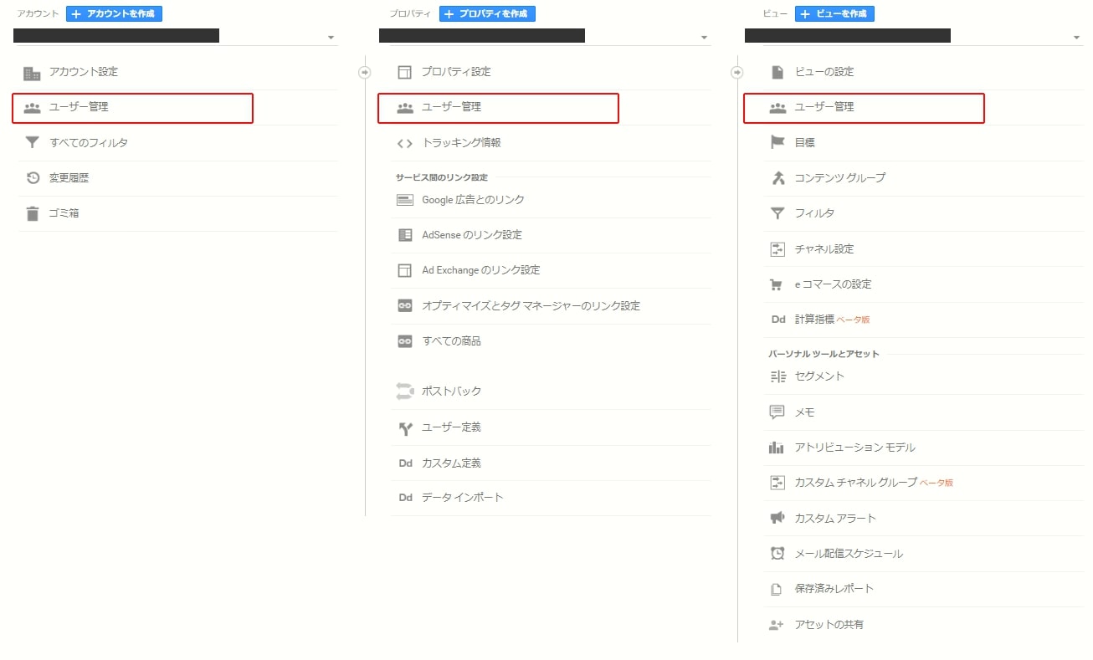Click the building icon for アカウント設定

click(x=32, y=73)
